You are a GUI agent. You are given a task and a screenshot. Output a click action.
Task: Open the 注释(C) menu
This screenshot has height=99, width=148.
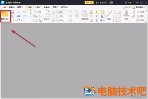click(x=38, y=7)
